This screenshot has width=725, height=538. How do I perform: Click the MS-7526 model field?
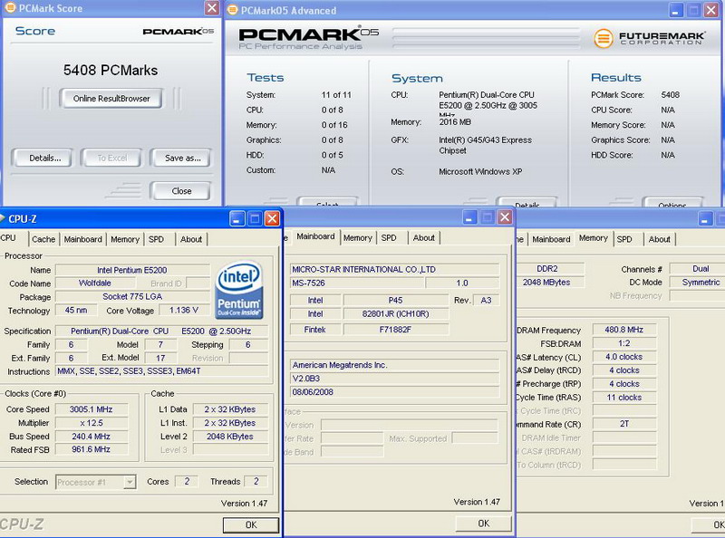coord(356,283)
